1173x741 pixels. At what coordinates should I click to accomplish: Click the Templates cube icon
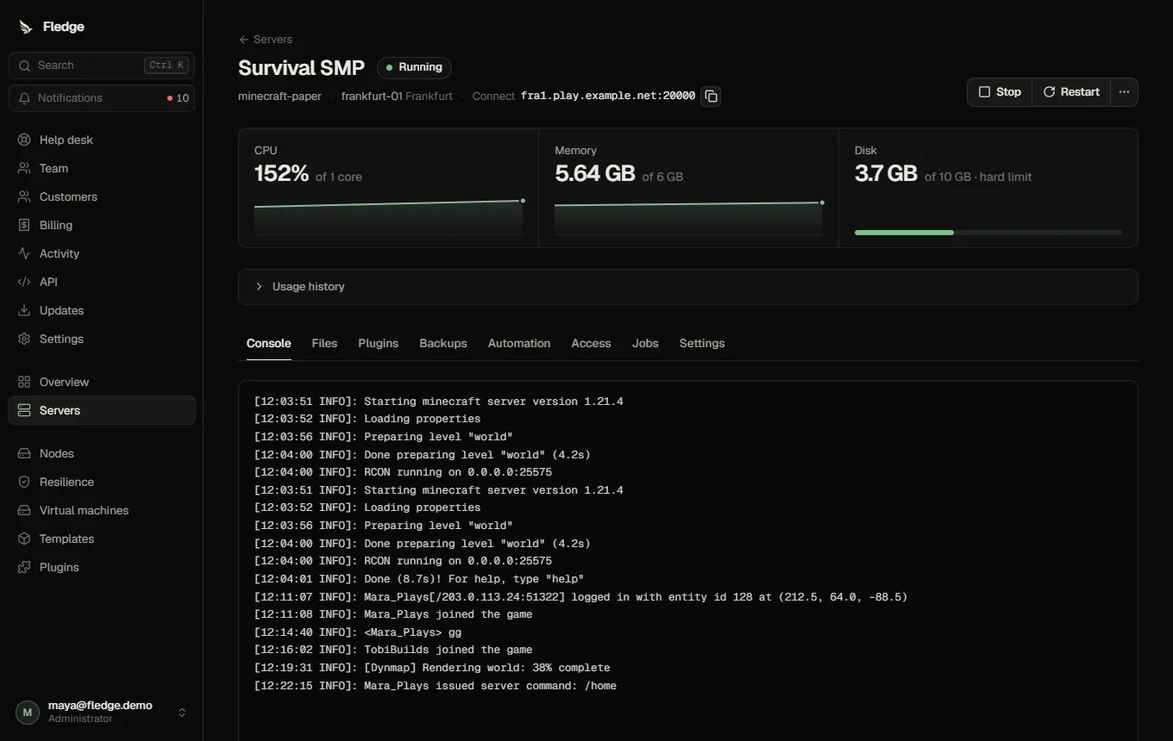(x=24, y=539)
